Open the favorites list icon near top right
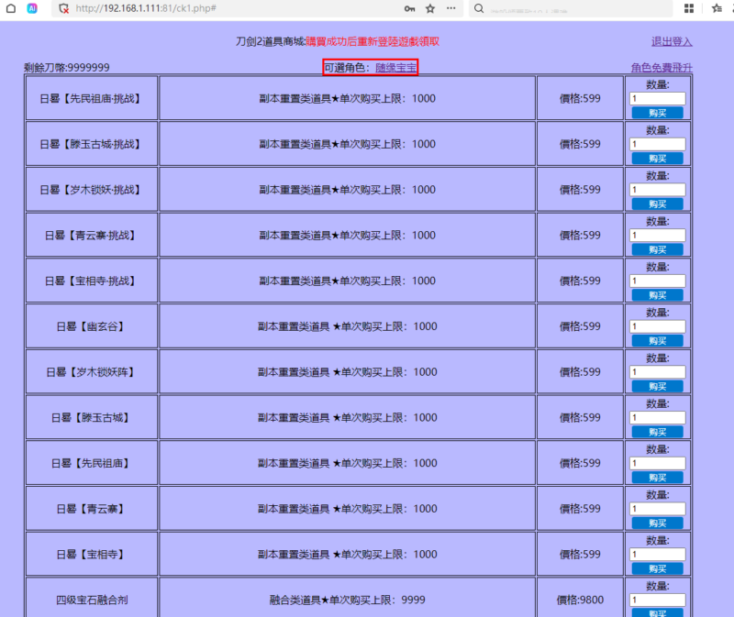This screenshot has height=617, width=734. [716, 8]
